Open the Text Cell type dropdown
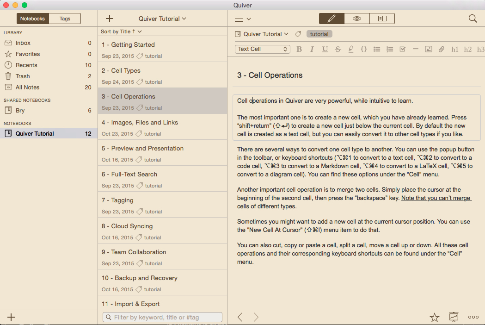Screen dimensions: 485x325 tap(262, 49)
